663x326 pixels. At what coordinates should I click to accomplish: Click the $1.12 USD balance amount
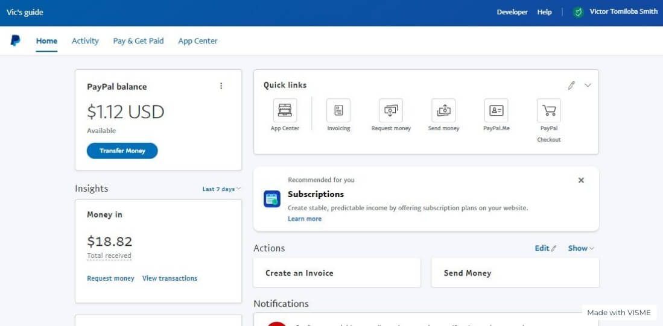(x=125, y=112)
